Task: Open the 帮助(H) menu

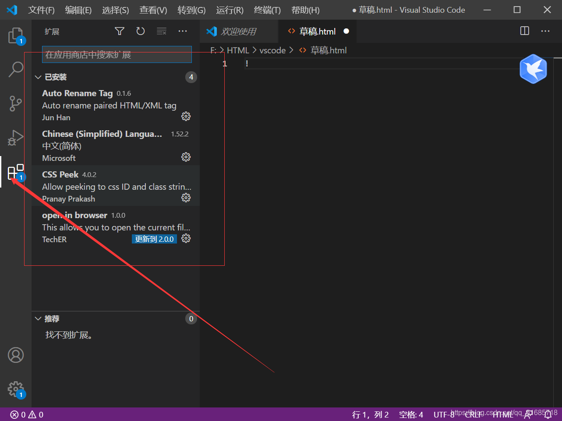Action: pyautogui.click(x=305, y=10)
